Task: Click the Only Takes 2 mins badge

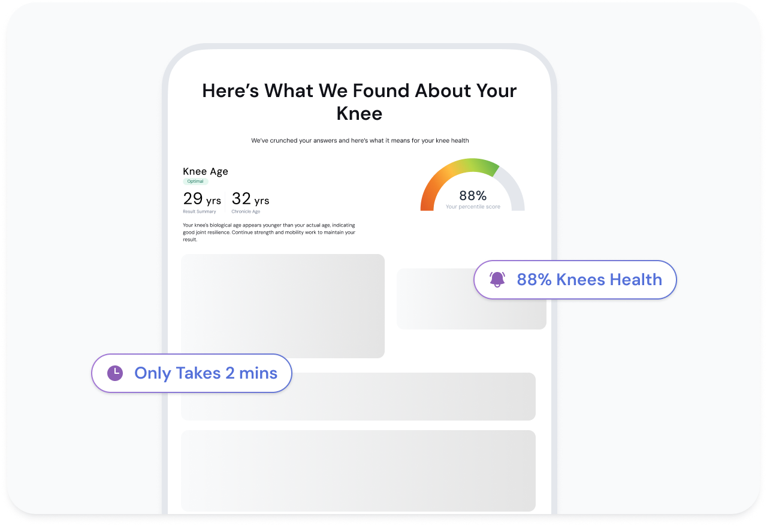Action: click(192, 373)
